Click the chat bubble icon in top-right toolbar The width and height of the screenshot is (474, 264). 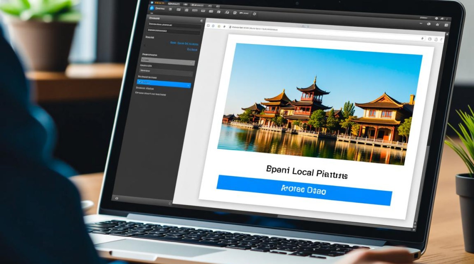(x=429, y=24)
